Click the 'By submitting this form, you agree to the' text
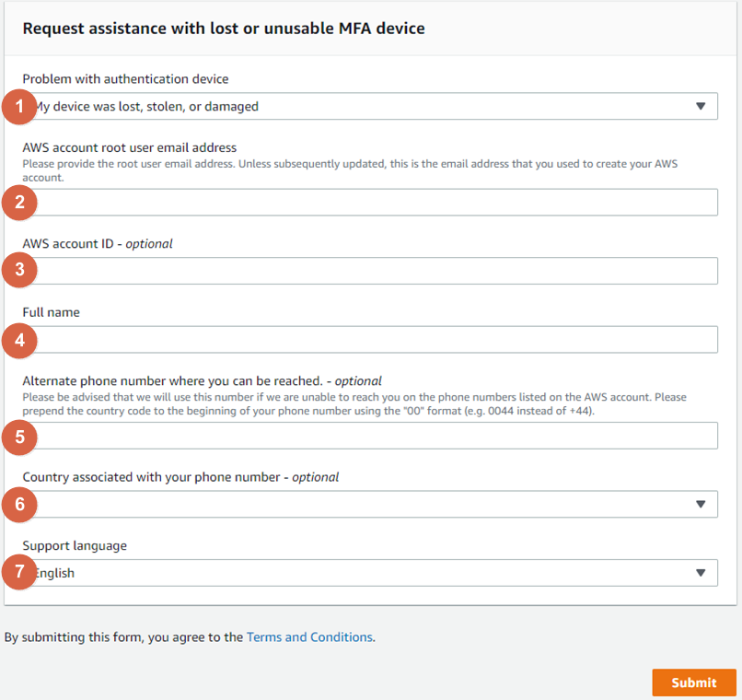The width and height of the screenshot is (742, 700). (124, 637)
